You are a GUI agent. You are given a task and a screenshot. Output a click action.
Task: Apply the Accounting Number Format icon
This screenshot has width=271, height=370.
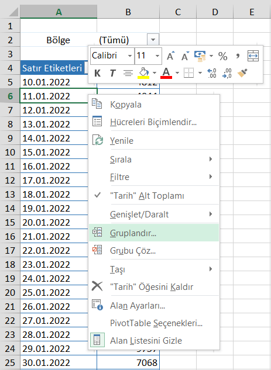[x=200, y=56]
